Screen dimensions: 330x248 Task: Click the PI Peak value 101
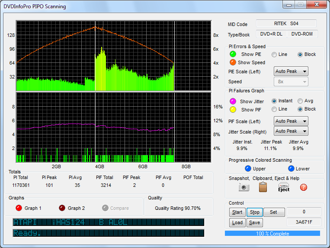pos(49,185)
